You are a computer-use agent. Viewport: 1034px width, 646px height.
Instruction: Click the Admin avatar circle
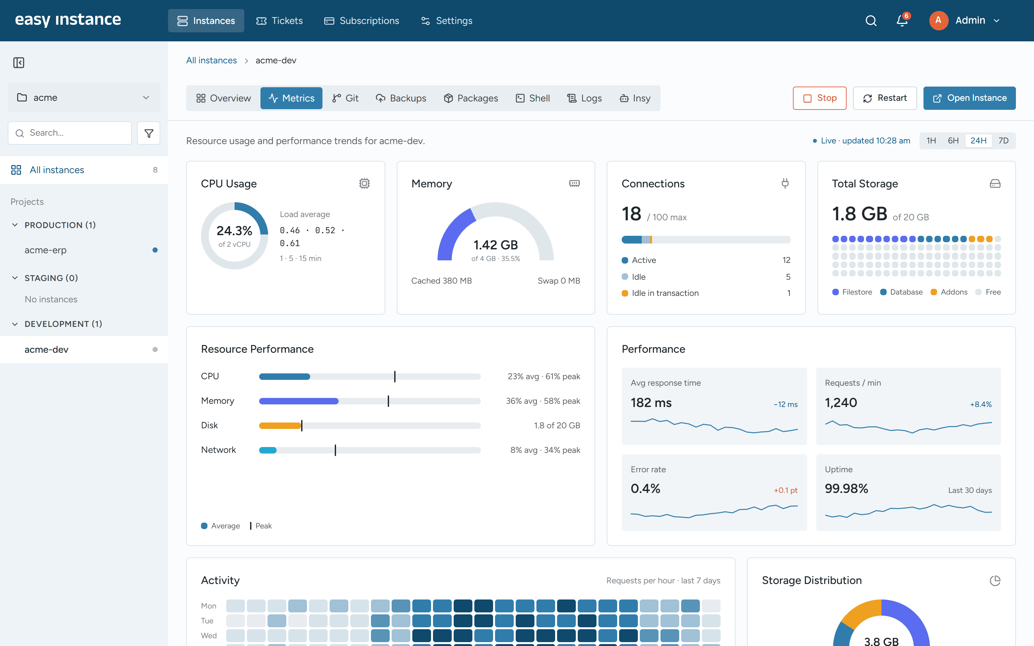[x=938, y=20]
